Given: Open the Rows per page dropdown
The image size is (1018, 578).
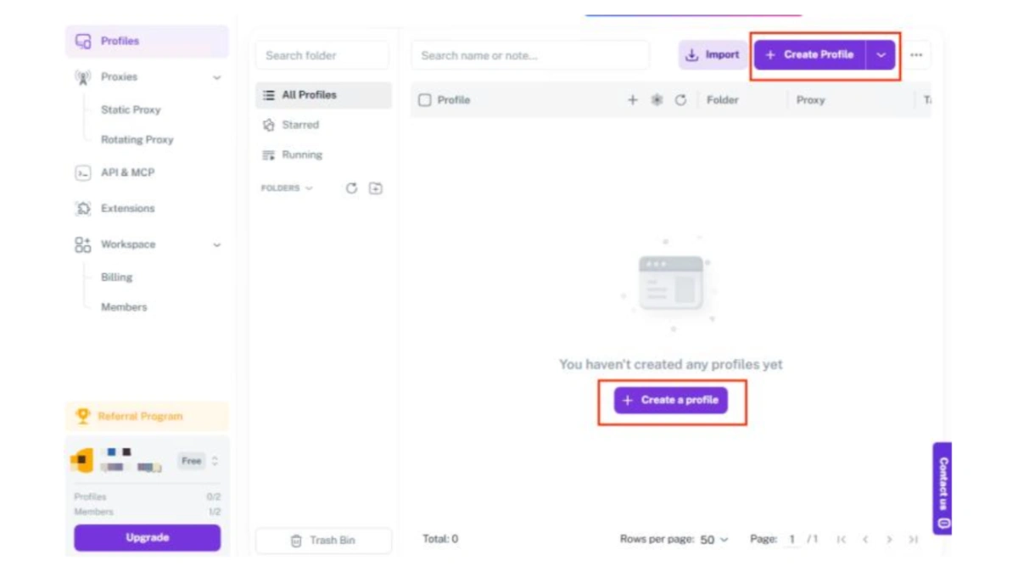Looking at the screenshot, I should point(714,540).
